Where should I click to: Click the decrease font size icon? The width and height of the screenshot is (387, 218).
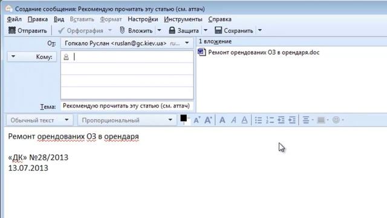[x=197, y=120]
